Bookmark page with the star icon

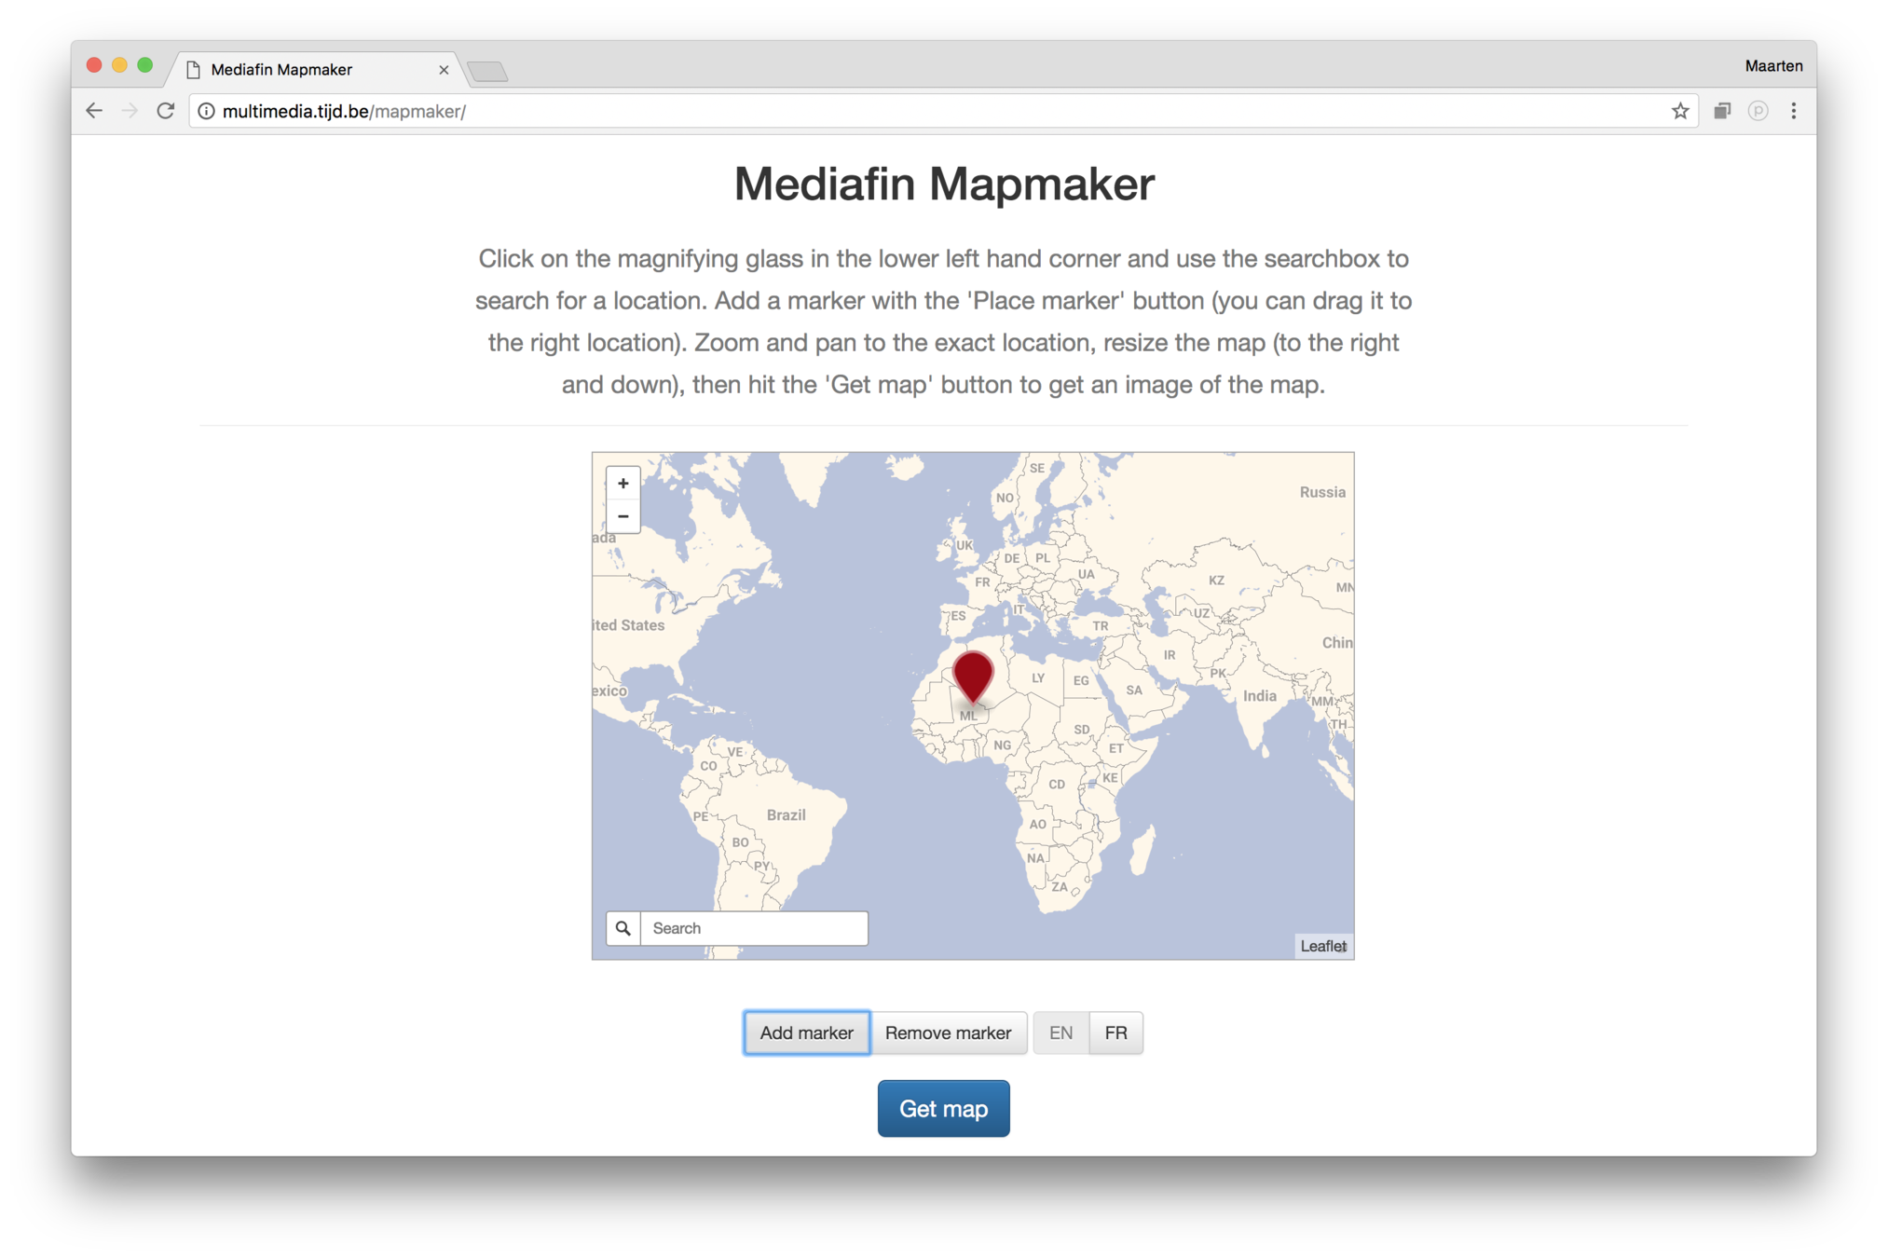click(x=1679, y=111)
